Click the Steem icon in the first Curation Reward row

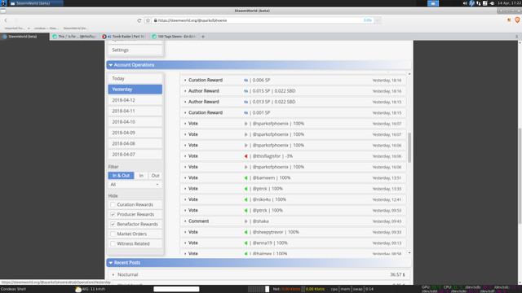point(246,80)
